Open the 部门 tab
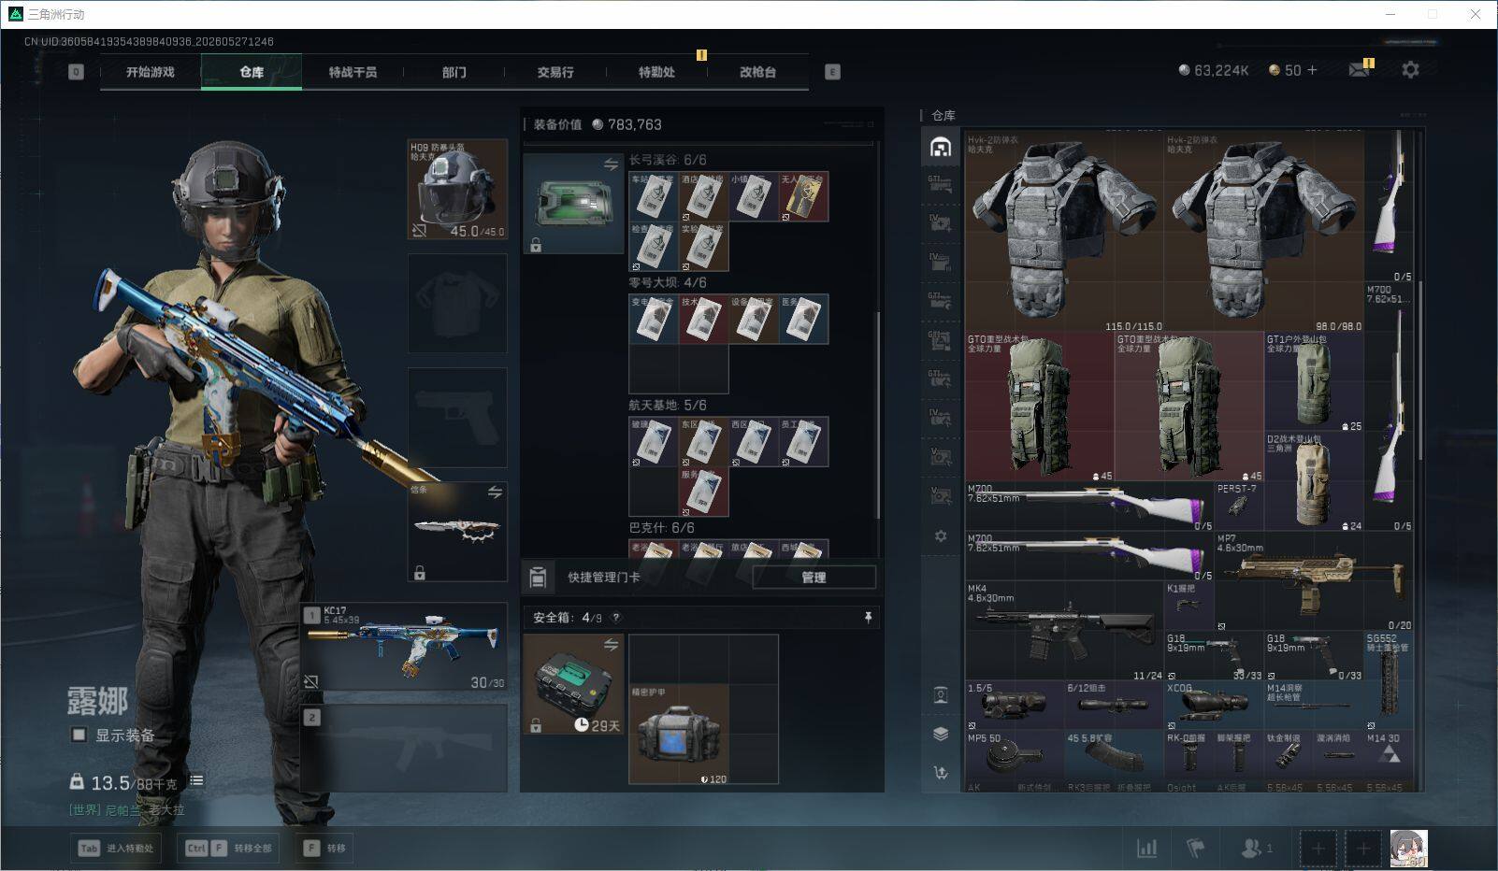 pos(454,72)
